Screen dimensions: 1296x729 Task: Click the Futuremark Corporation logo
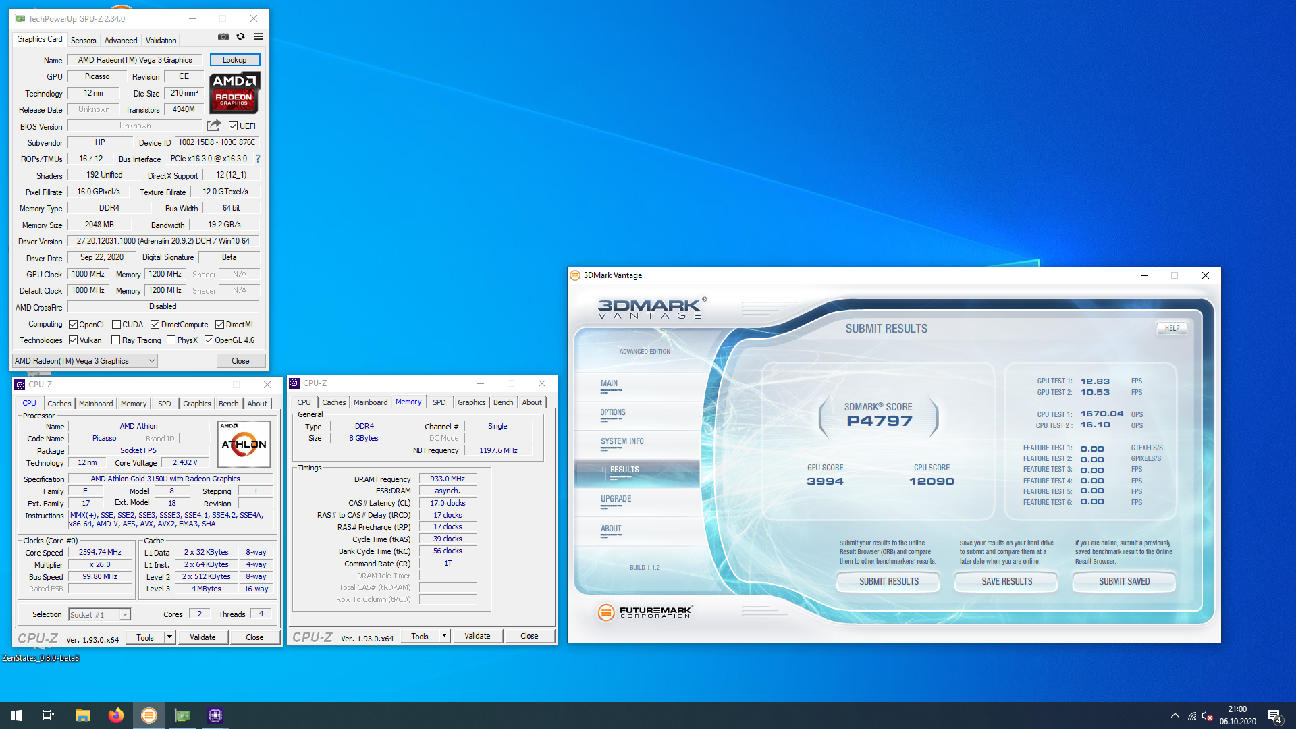[x=645, y=612]
